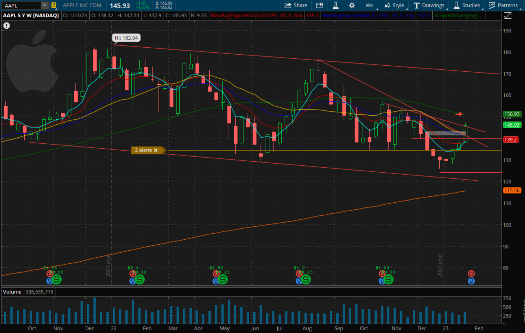
Task: Click the Hi: 182.94 price bubble
Action: pyautogui.click(x=126, y=38)
